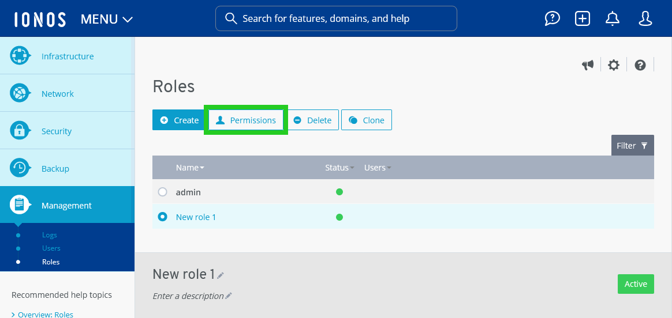Click the Create button
672x318 pixels.
click(179, 120)
